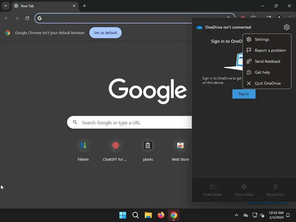The height and width of the screenshot is (222, 296).
Task: Open the notifications bell
Action: tap(288, 215)
